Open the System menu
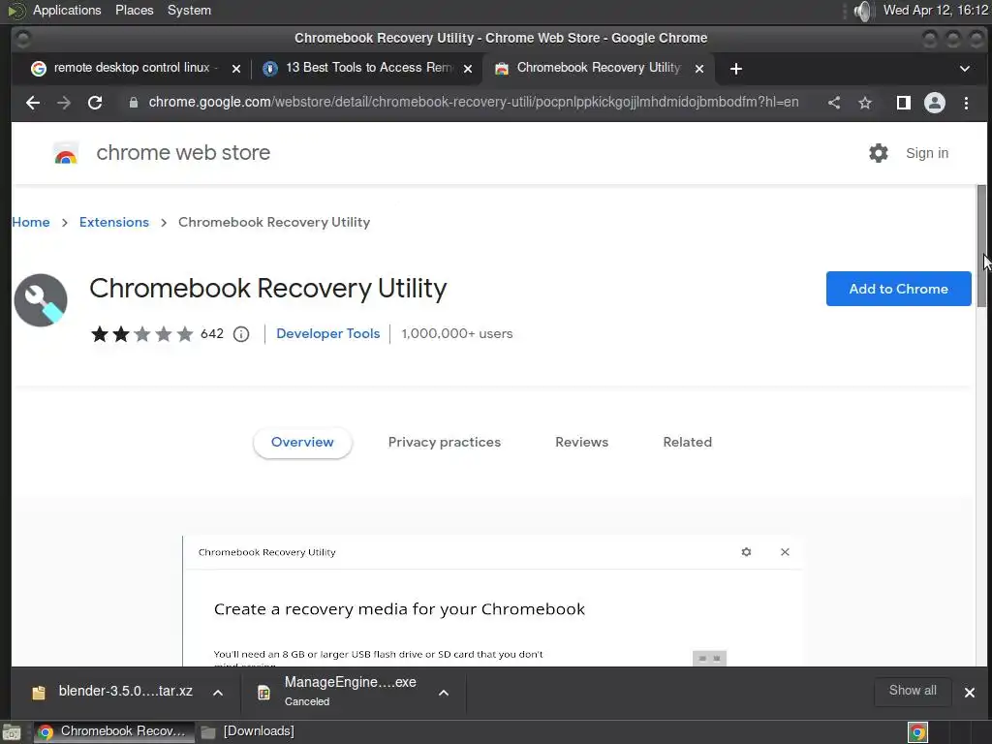Screen dimensions: 992x744 click(189, 11)
